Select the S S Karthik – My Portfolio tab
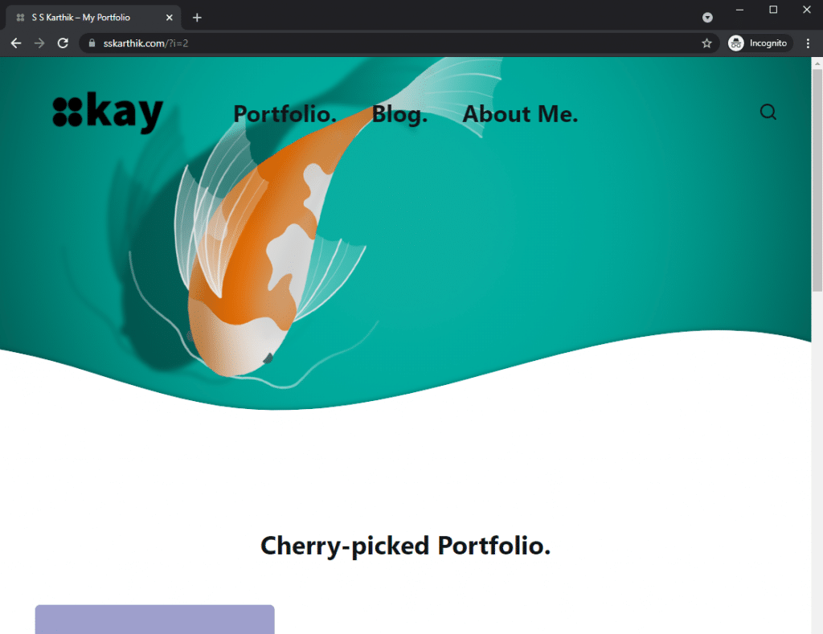Screen dimensions: 823x634 point(93,18)
